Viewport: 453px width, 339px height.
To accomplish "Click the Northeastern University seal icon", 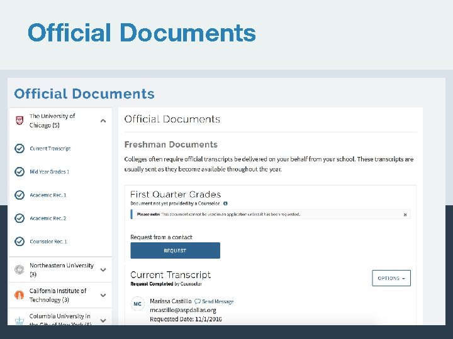I will 20,269.
